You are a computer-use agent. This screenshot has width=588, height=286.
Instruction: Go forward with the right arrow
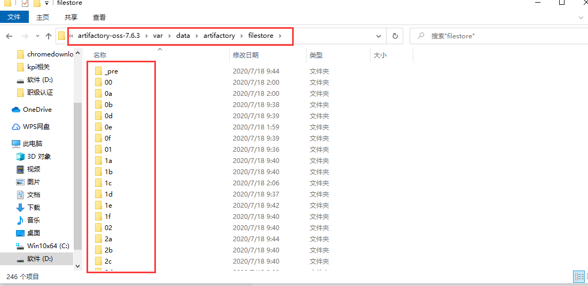[x=25, y=36]
